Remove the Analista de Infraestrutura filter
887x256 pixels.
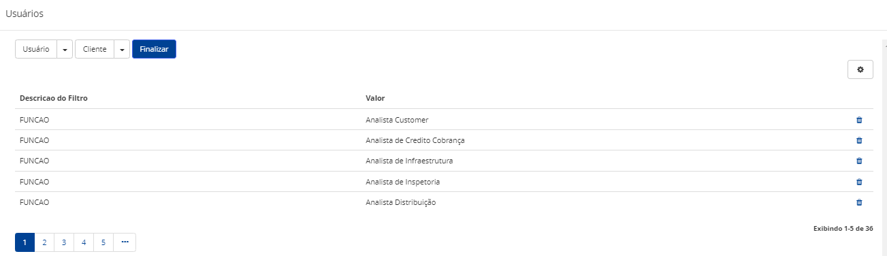[858, 161]
